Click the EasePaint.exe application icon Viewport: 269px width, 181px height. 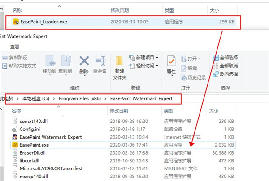click(15, 145)
